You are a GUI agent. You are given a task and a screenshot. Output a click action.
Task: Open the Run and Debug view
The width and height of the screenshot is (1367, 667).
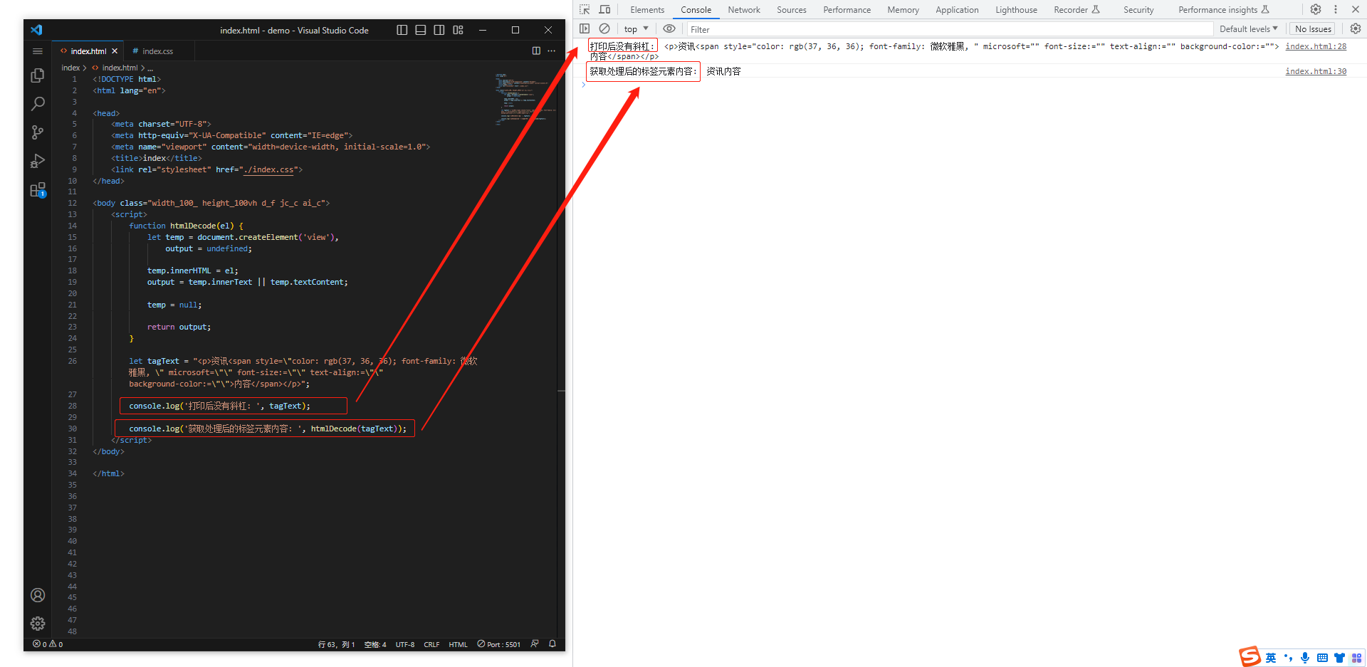[x=38, y=161]
